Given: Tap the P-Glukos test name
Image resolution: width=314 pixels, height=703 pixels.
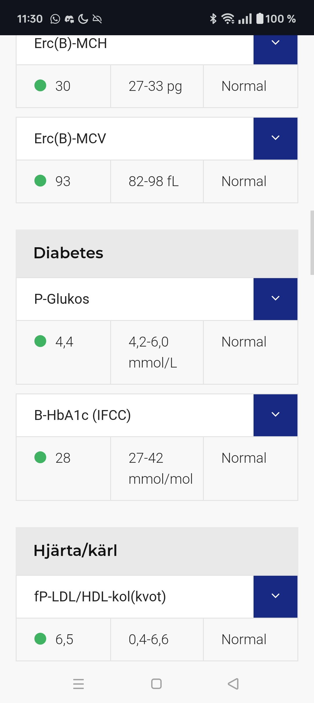Looking at the screenshot, I should click(x=62, y=299).
